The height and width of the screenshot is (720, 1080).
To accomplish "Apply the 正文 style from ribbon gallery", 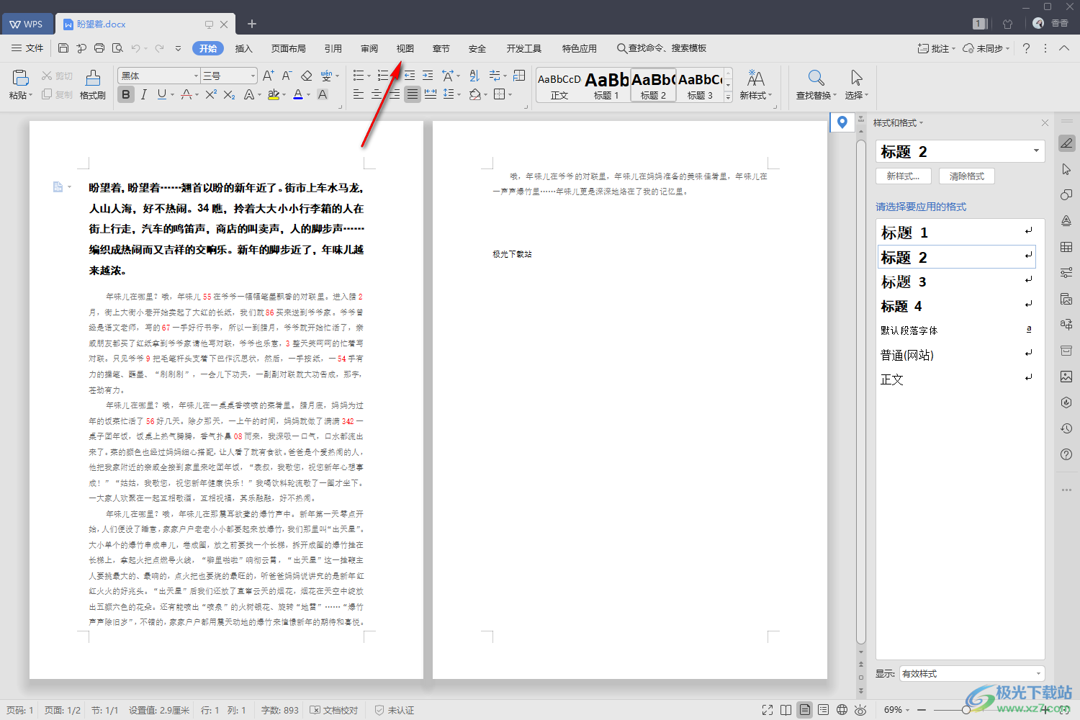I will [x=559, y=84].
